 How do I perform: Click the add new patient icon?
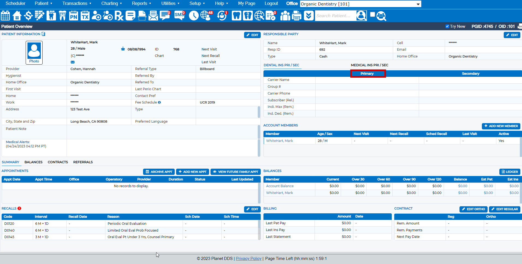[96, 16]
